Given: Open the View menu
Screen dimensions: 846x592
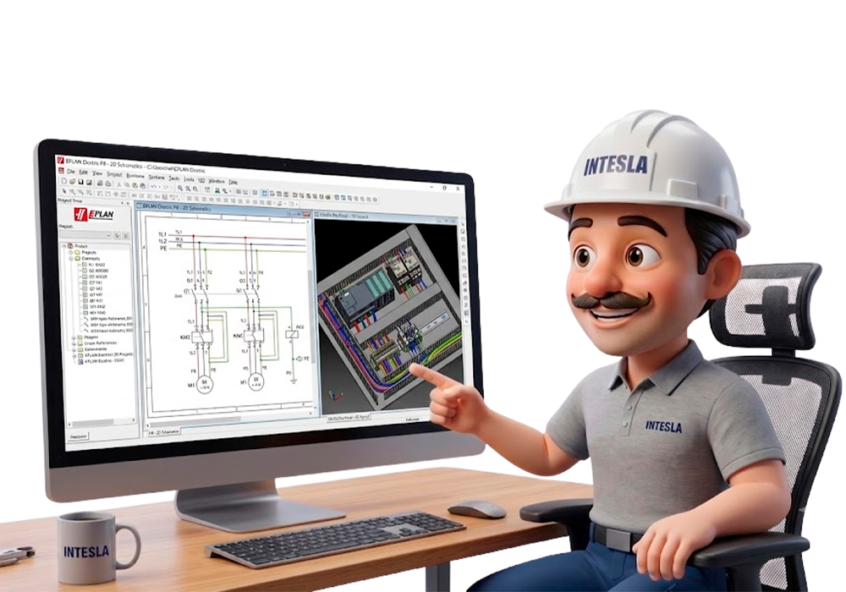Looking at the screenshot, I should pos(97,173).
